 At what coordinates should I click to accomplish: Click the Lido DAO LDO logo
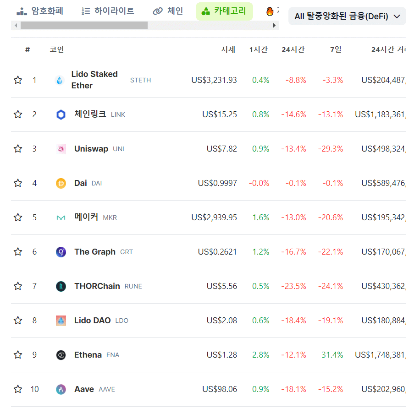[x=61, y=321]
